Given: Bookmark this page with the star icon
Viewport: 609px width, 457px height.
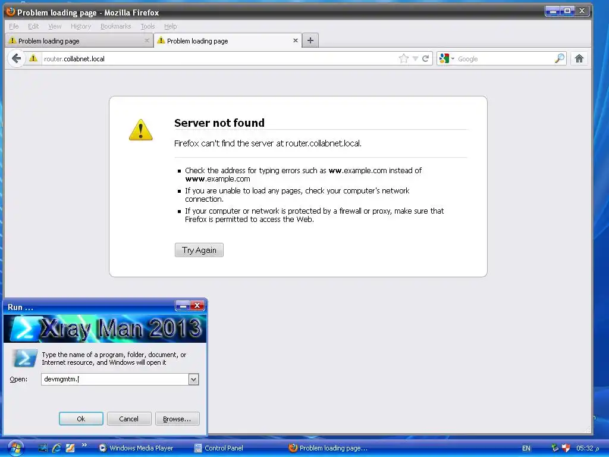Looking at the screenshot, I should click(x=404, y=59).
